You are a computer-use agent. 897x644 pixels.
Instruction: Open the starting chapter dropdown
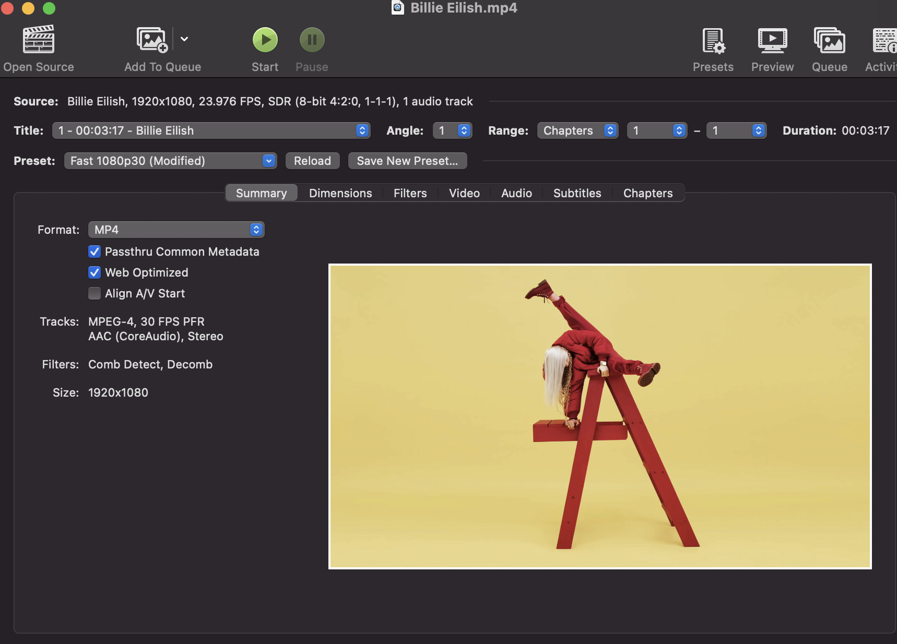tap(657, 130)
